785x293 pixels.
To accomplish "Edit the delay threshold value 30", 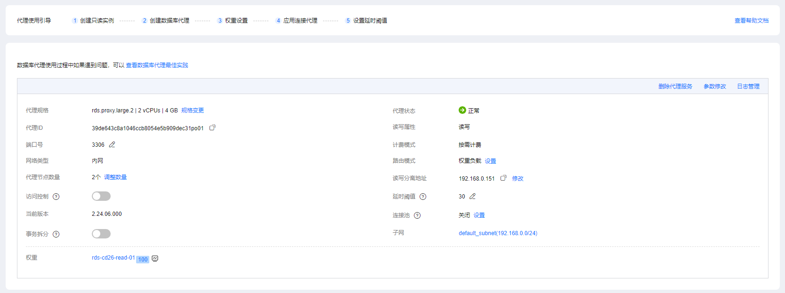I will tap(472, 197).
